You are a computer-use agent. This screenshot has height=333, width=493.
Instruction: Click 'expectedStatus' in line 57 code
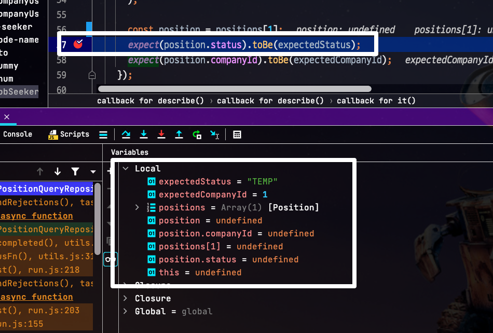coord(314,45)
